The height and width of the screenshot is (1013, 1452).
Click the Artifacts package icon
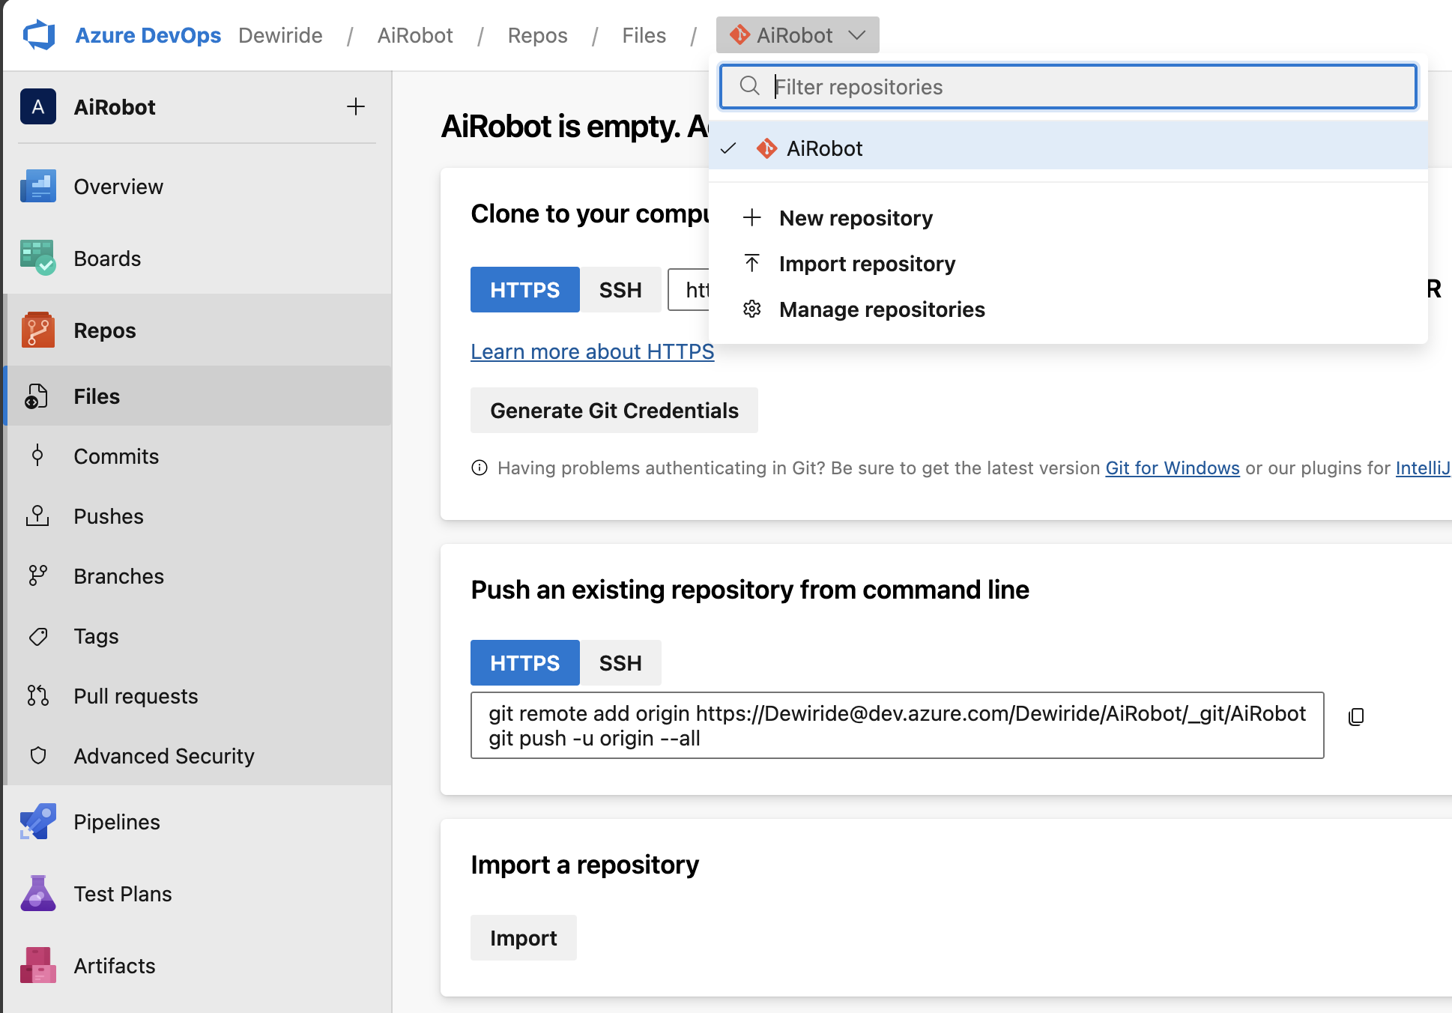point(37,965)
